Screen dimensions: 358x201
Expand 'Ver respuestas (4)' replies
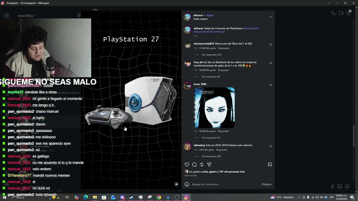point(211,138)
